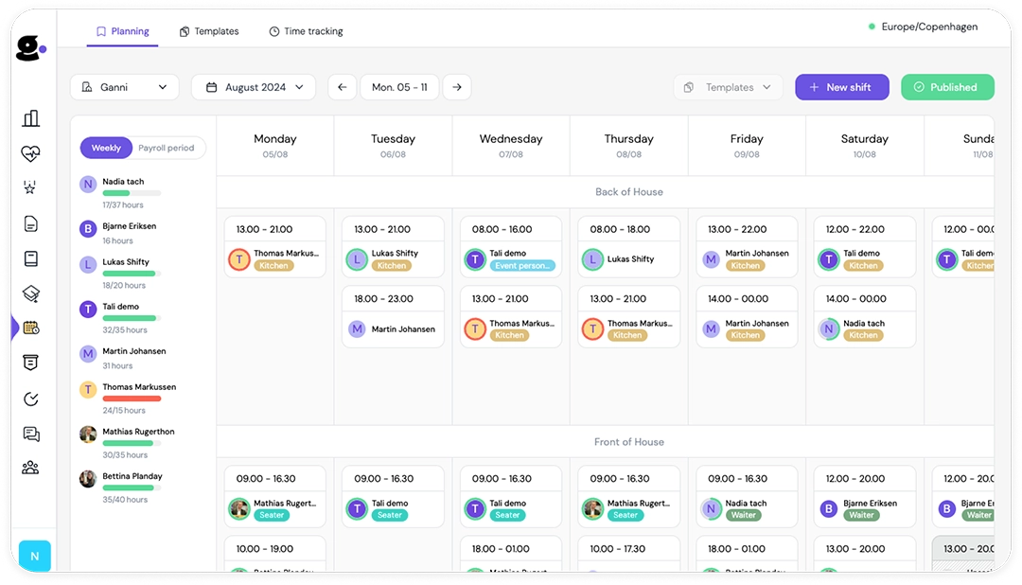Open the documents icon in the sidebar
This screenshot has height=585, width=1022.
(x=31, y=221)
